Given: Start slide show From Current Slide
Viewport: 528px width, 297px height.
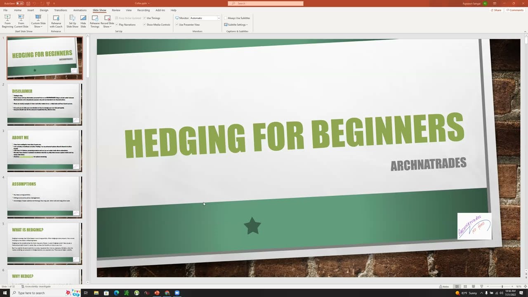Looking at the screenshot, I should click(x=21, y=21).
